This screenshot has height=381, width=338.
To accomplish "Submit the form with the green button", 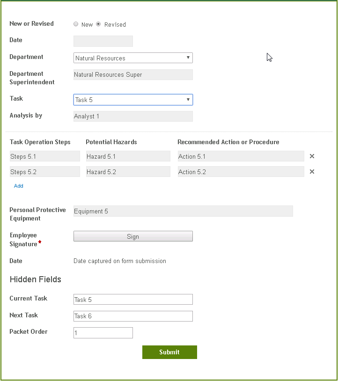I will [169, 352].
